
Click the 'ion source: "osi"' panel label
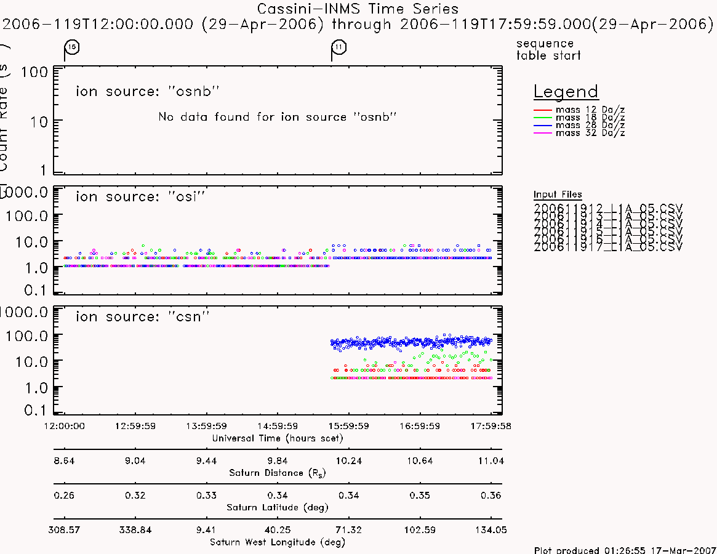pyautogui.click(x=140, y=196)
